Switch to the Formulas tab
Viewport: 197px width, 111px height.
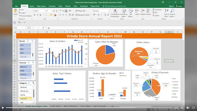52,6
